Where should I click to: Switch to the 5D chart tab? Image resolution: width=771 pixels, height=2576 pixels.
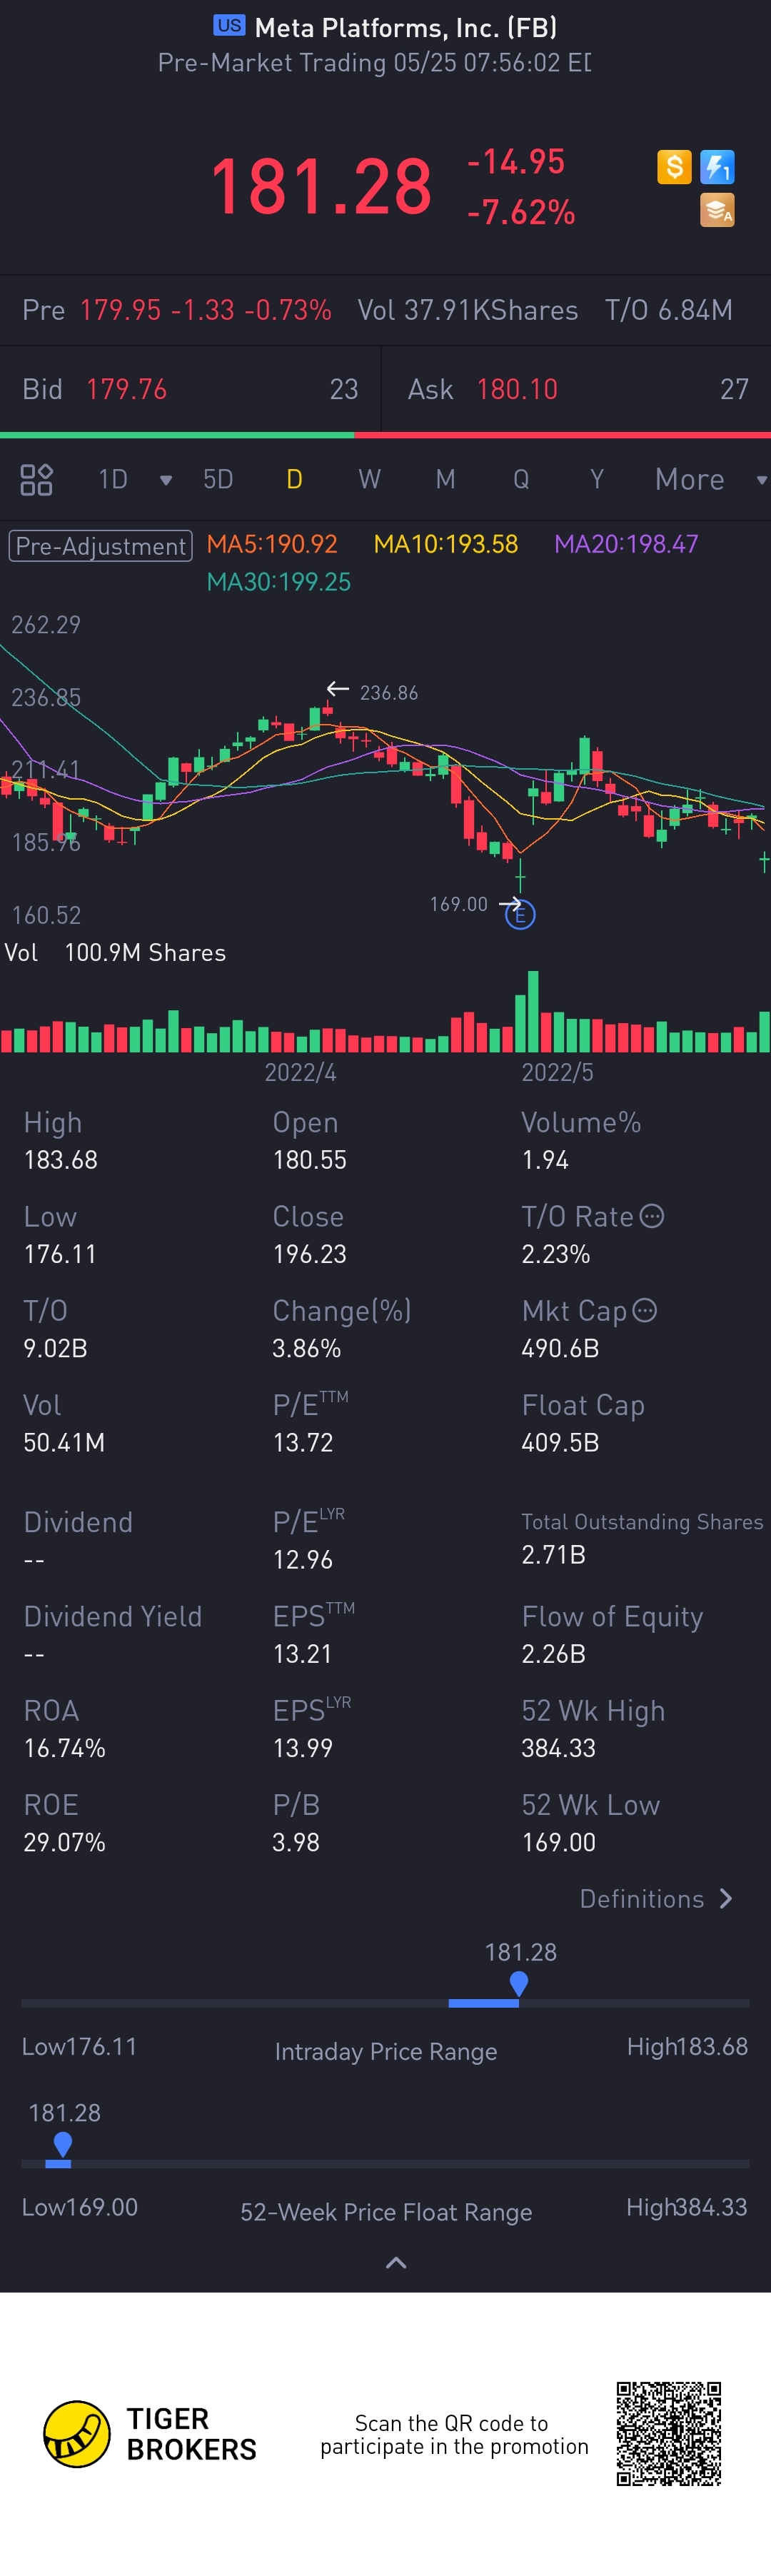pyautogui.click(x=218, y=480)
